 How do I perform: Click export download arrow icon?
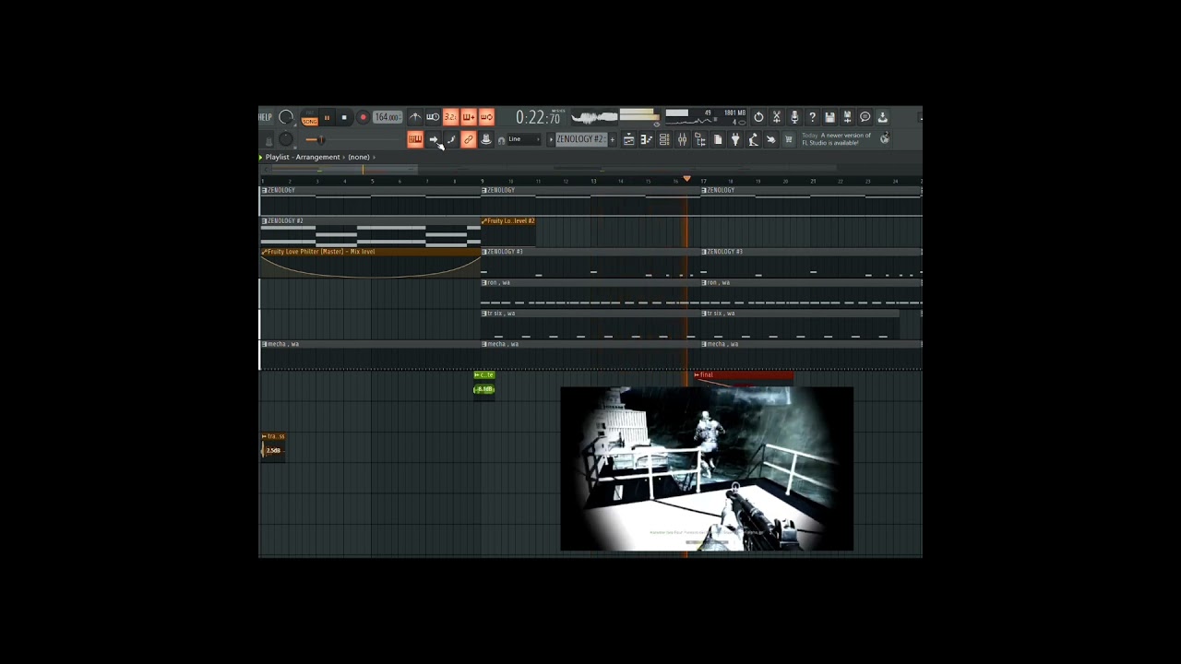pos(883,117)
